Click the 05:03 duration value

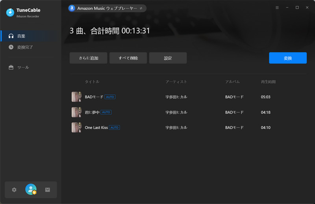tap(265, 97)
